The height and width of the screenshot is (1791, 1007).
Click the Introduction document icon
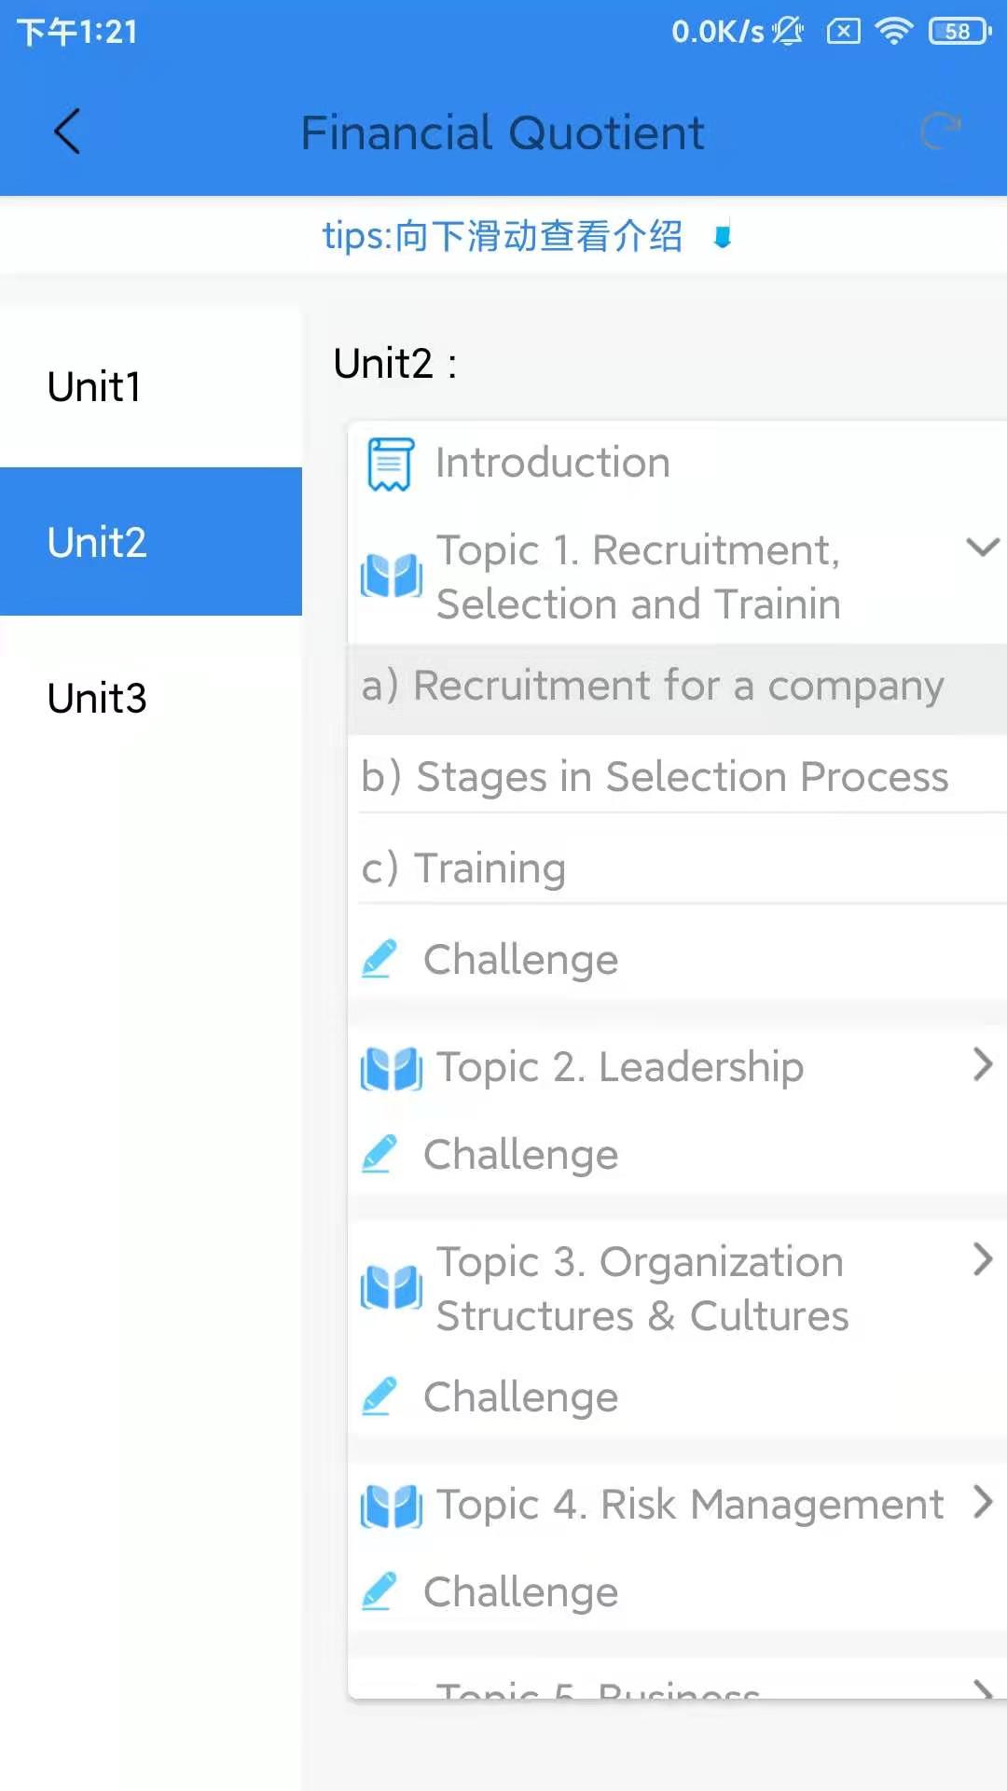pos(390,464)
